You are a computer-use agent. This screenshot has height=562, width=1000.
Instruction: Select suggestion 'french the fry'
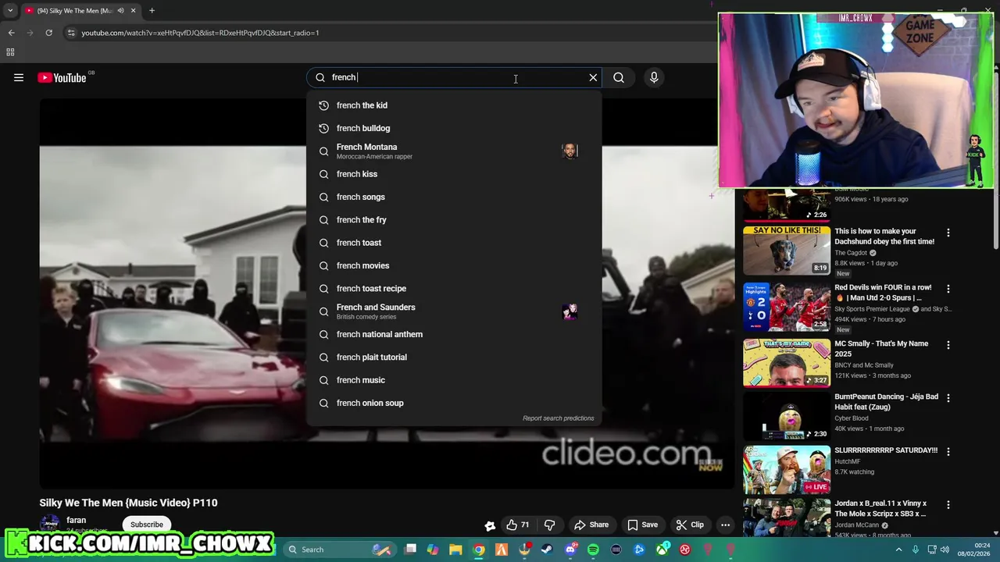(x=455, y=220)
